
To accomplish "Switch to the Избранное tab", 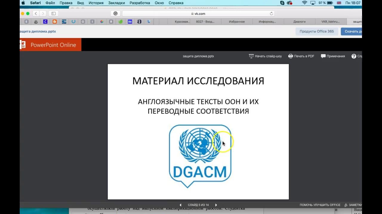I will [x=237, y=21].
